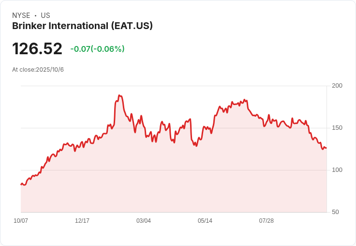Select the 05/14 date axis label
356x246 pixels.
205,221
